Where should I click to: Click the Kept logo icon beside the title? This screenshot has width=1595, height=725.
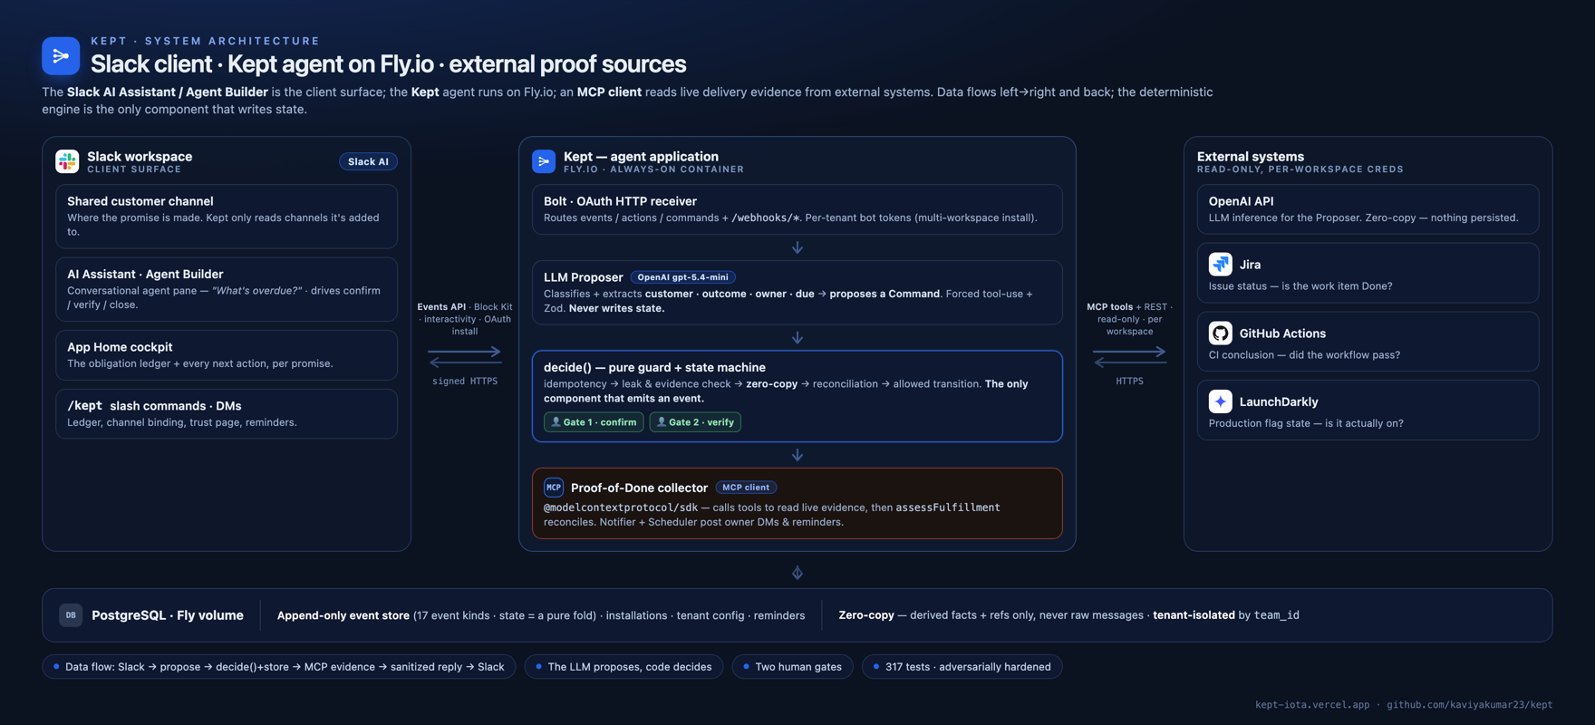point(61,56)
